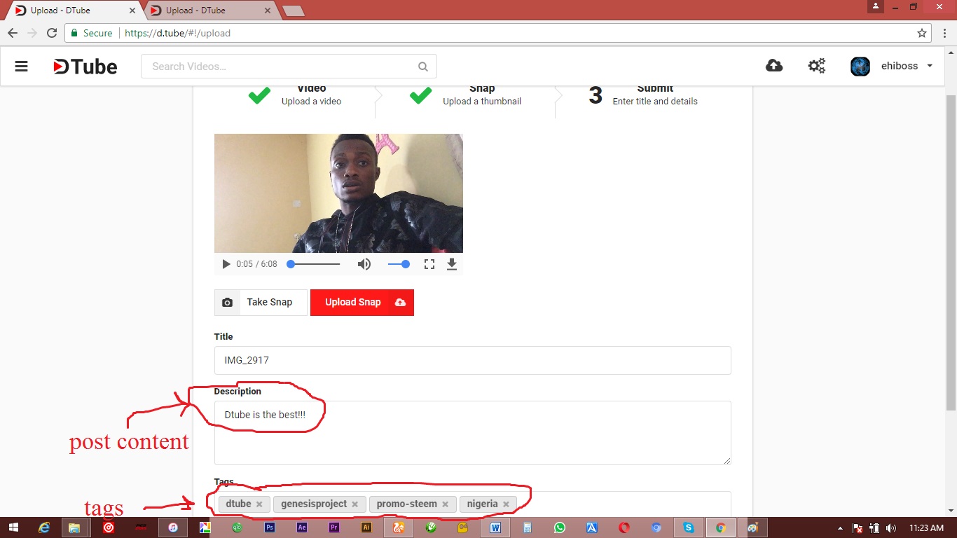Launch Photoshop from the Windows taskbar

269,527
